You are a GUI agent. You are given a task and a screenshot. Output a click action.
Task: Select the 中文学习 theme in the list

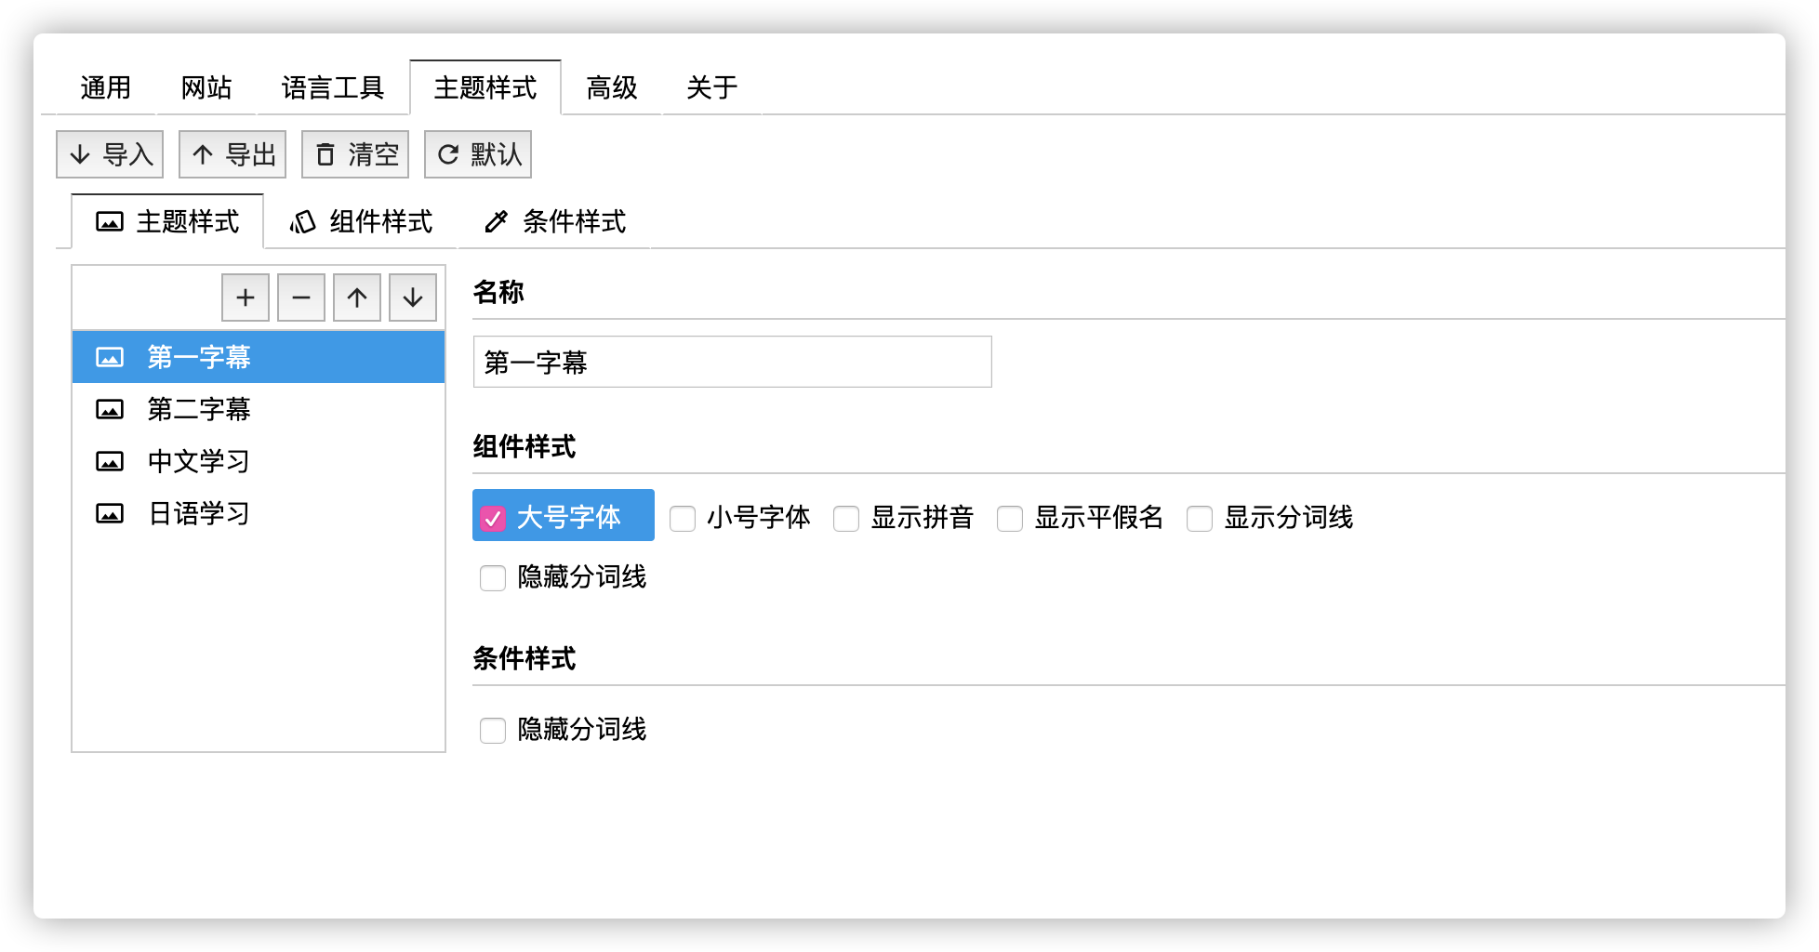coord(196,461)
